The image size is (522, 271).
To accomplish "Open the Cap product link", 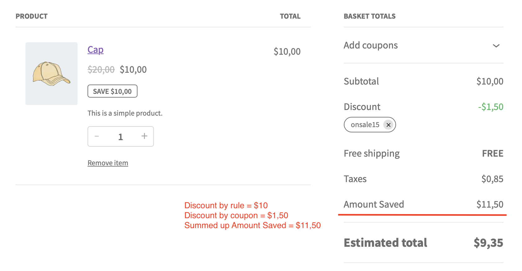I will click(x=96, y=50).
